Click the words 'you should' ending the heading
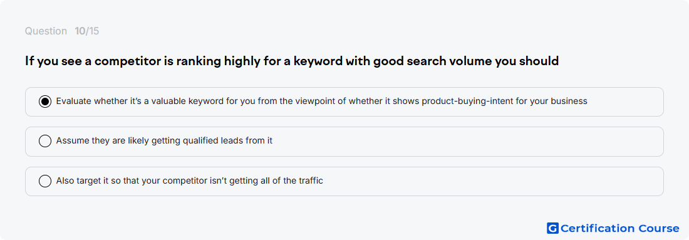Image resolution: width=689 pixels, height=240 pixels. pos(527,61)
